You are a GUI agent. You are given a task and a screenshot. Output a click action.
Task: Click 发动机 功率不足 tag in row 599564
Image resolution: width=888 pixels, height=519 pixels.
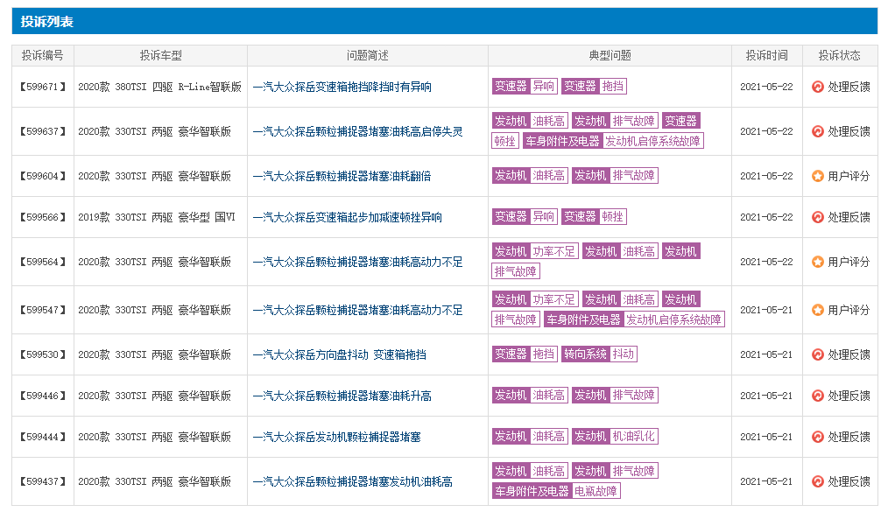[535, 251]
